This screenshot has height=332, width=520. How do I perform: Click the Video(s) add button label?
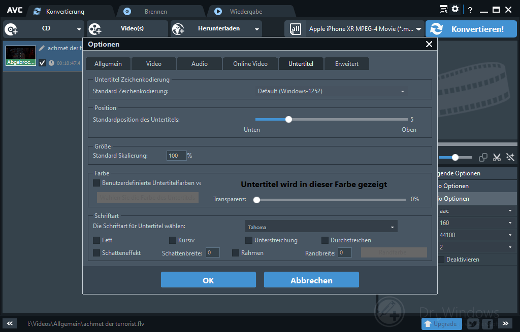(x=132, y=28)
